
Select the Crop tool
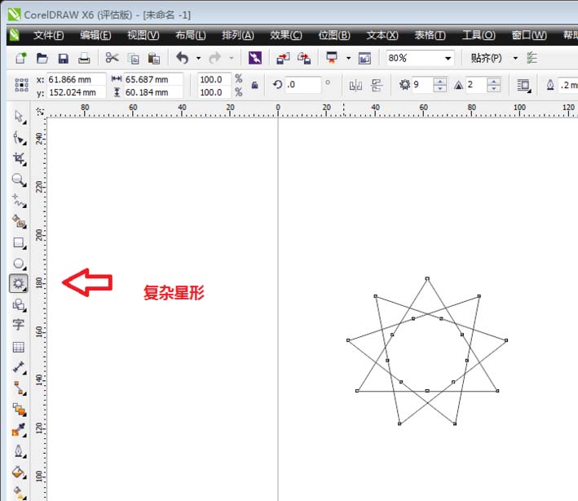click(19, 158)
